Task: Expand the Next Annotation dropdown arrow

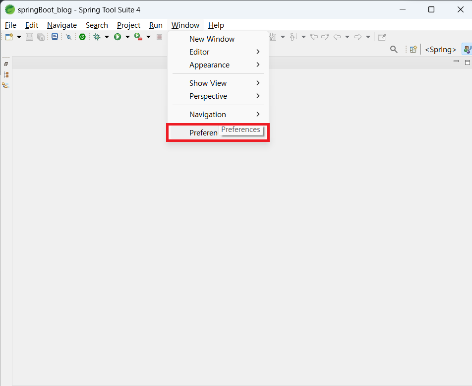Action: coord(283,37)
